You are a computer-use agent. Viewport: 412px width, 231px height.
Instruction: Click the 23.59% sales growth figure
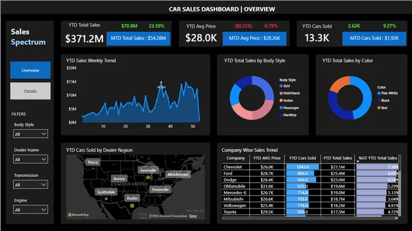pos(156,26)
